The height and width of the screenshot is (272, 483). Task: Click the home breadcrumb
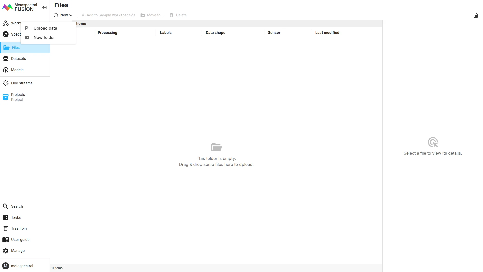(x=81, y=24)
